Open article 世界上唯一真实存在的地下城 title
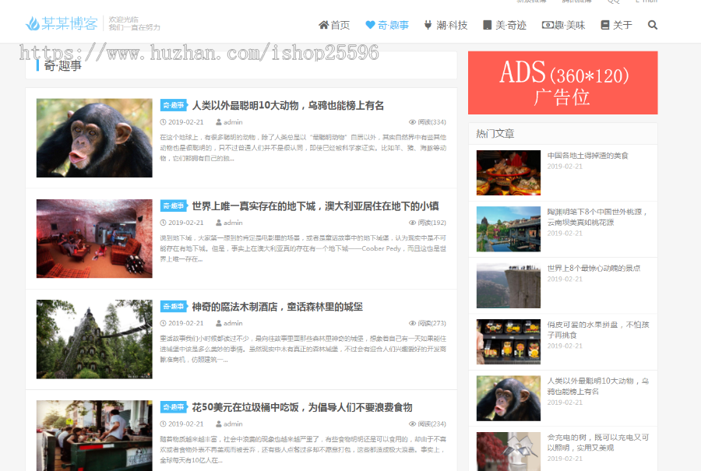This screenshot has width=701, height=471. tap(315, 206)
